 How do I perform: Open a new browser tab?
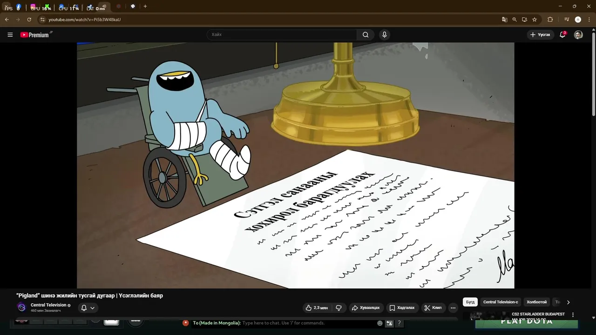point(145,7)
